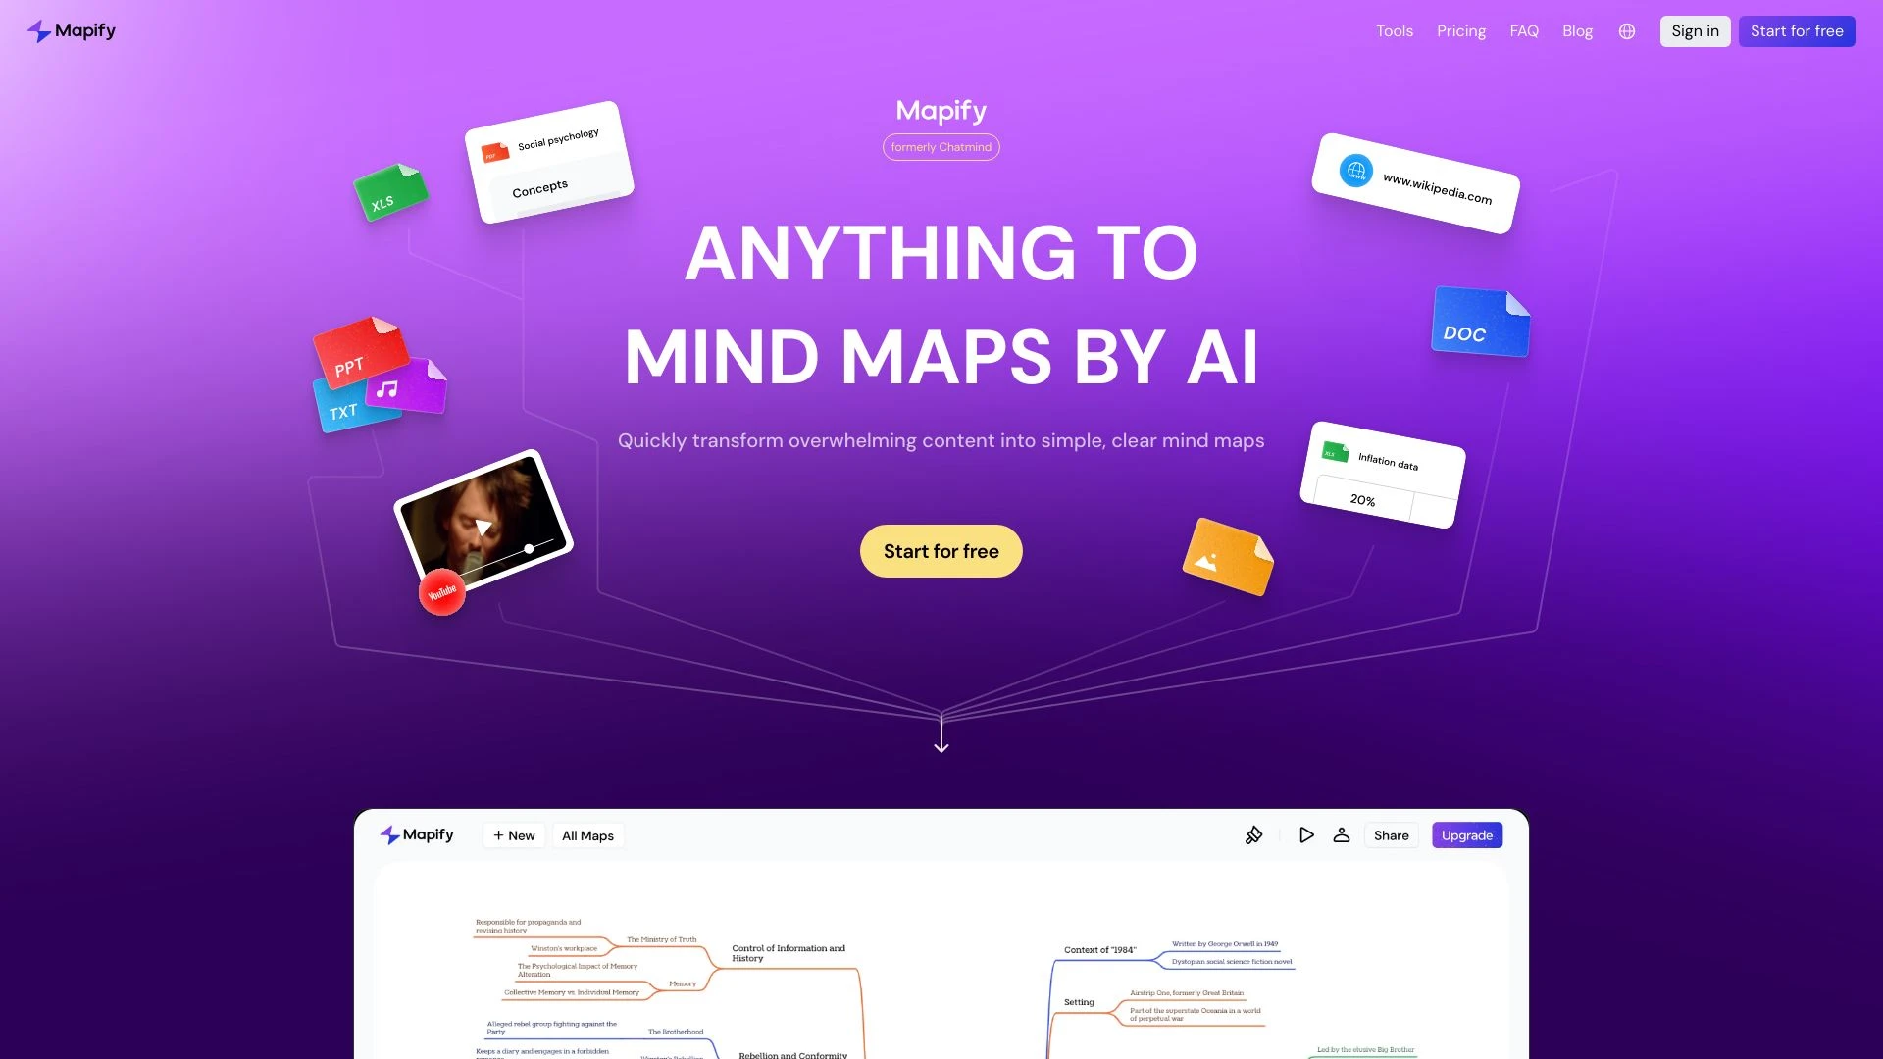Click the All Maps tab
This screenshot has height=1059, width=1883.
(587, 835)
